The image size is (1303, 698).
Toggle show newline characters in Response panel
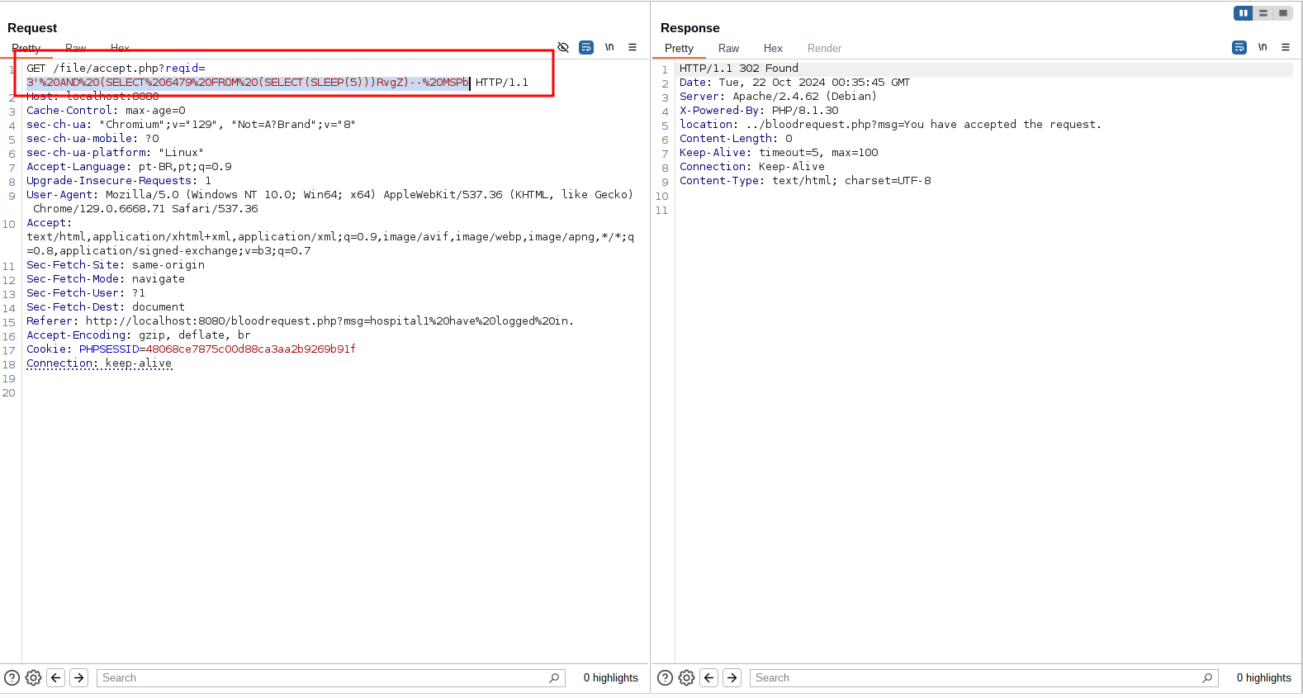coord(1263,47)
